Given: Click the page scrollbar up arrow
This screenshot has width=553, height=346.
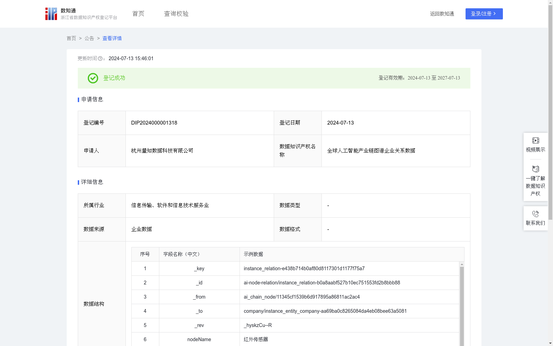Looking at the screenshot, I should pos(550,2).
